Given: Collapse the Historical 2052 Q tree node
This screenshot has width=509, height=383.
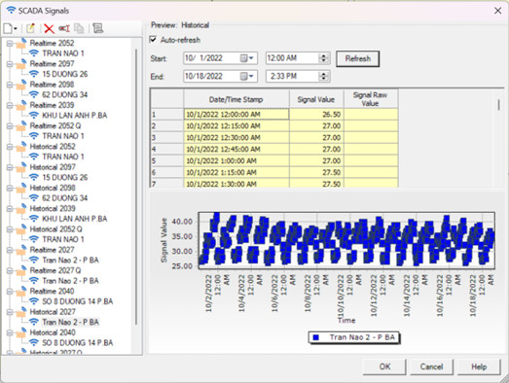Looking at the screenshot, I should 10,229.
